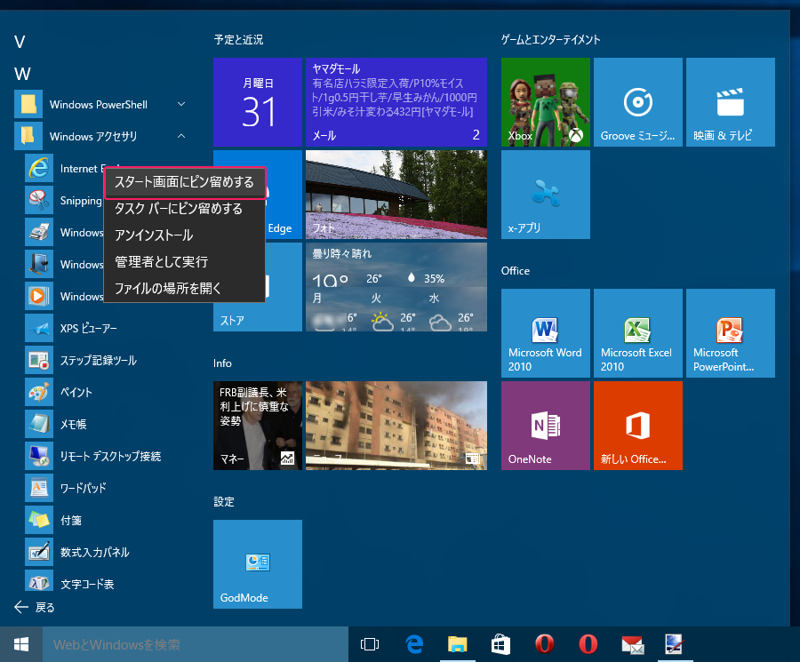Open the メモ帳 notepad icon
The width and height of the screenshot is (800, 662).
[x=39, y=424]
